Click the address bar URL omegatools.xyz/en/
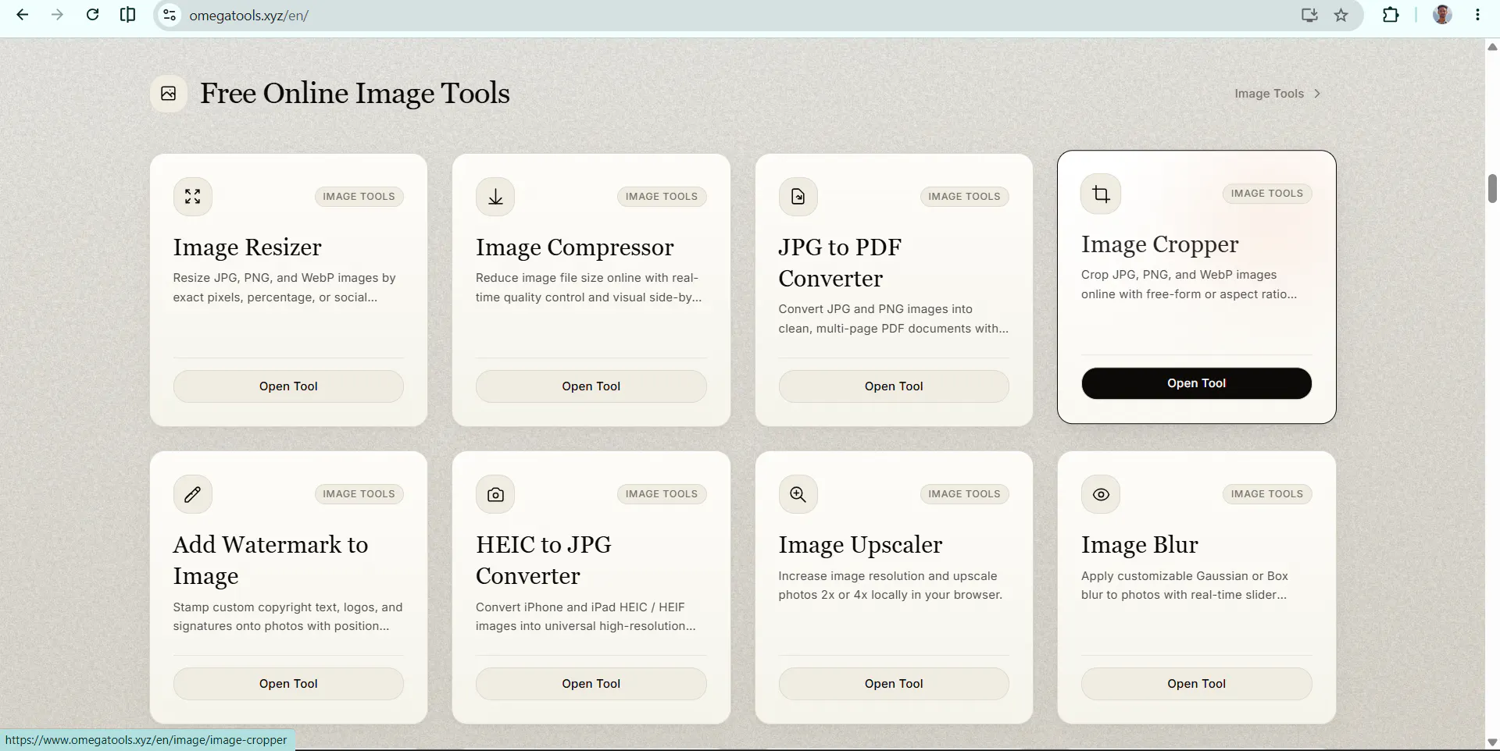The image size is (1500, 751). click(x=248, y=16)
